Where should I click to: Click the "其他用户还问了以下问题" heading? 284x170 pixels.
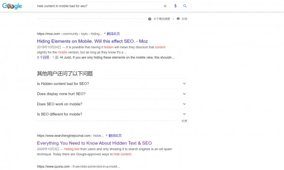click(65, 74)
